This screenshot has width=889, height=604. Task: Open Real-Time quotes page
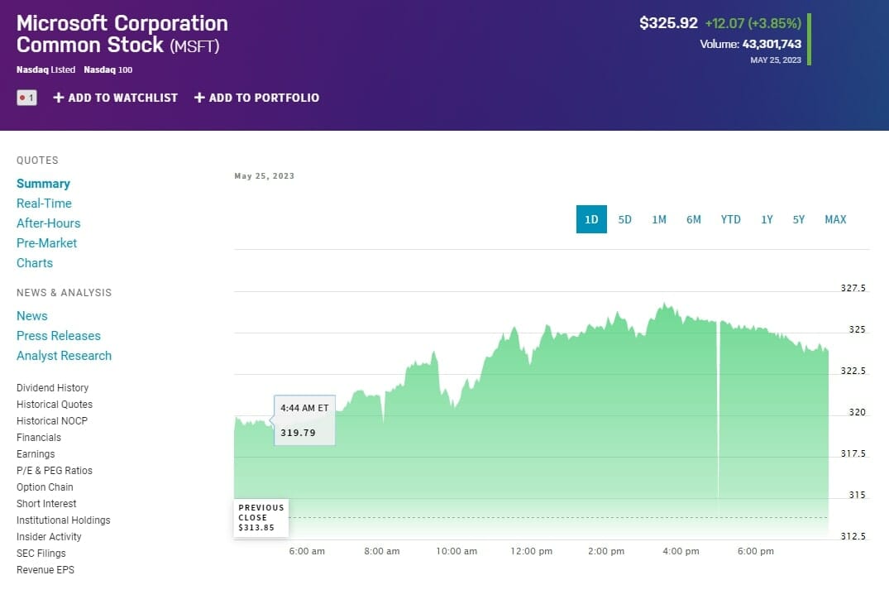click(x=44, y=204)
